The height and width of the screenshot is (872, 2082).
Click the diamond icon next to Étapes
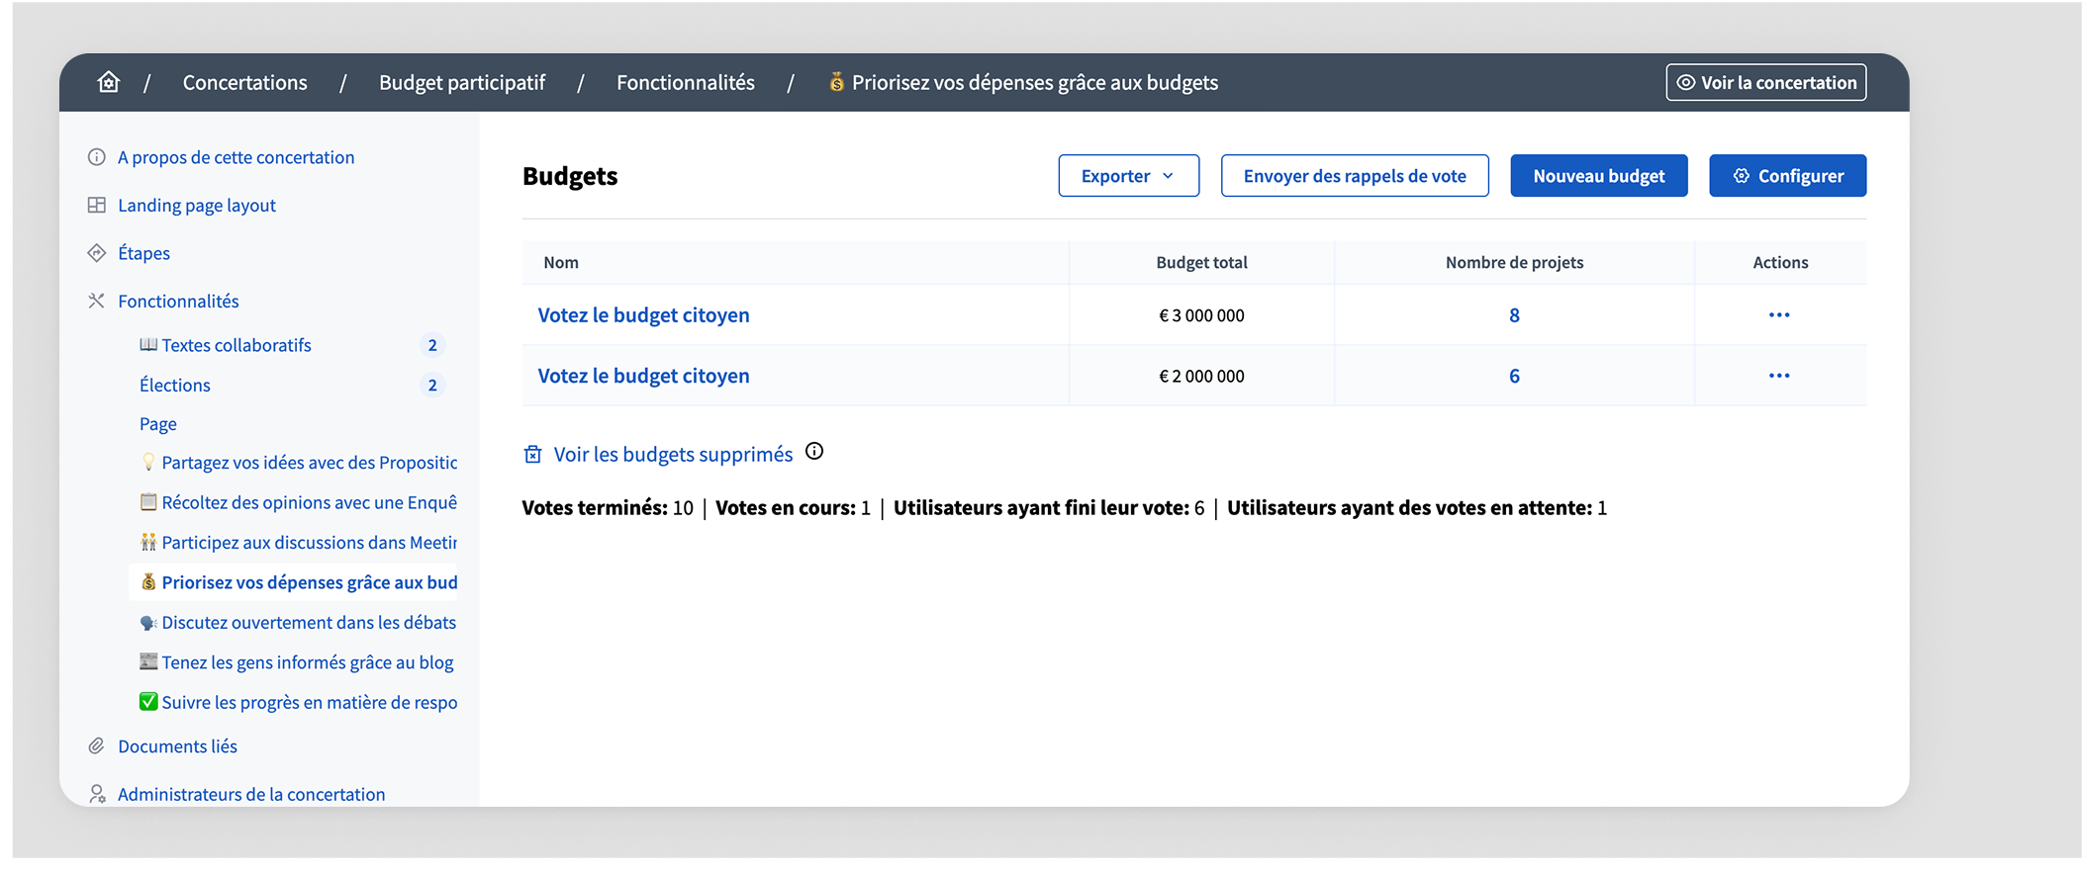[96, 253]
